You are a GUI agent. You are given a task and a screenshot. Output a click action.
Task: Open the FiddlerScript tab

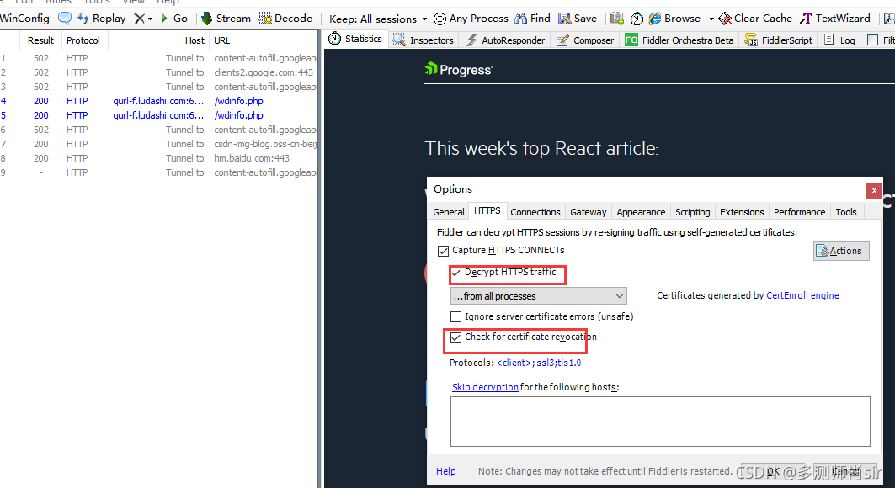pos(779,40)
